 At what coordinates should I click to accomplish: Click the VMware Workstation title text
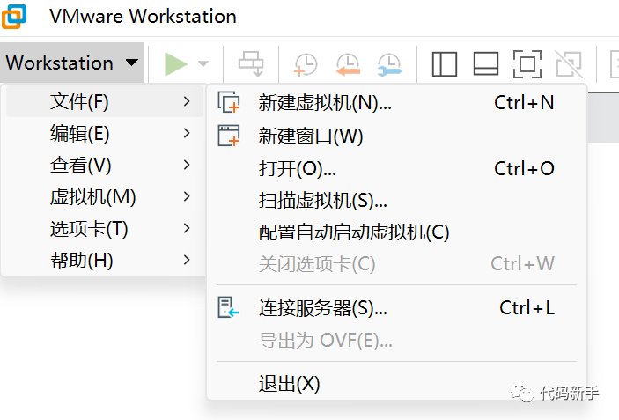(143, 17)
